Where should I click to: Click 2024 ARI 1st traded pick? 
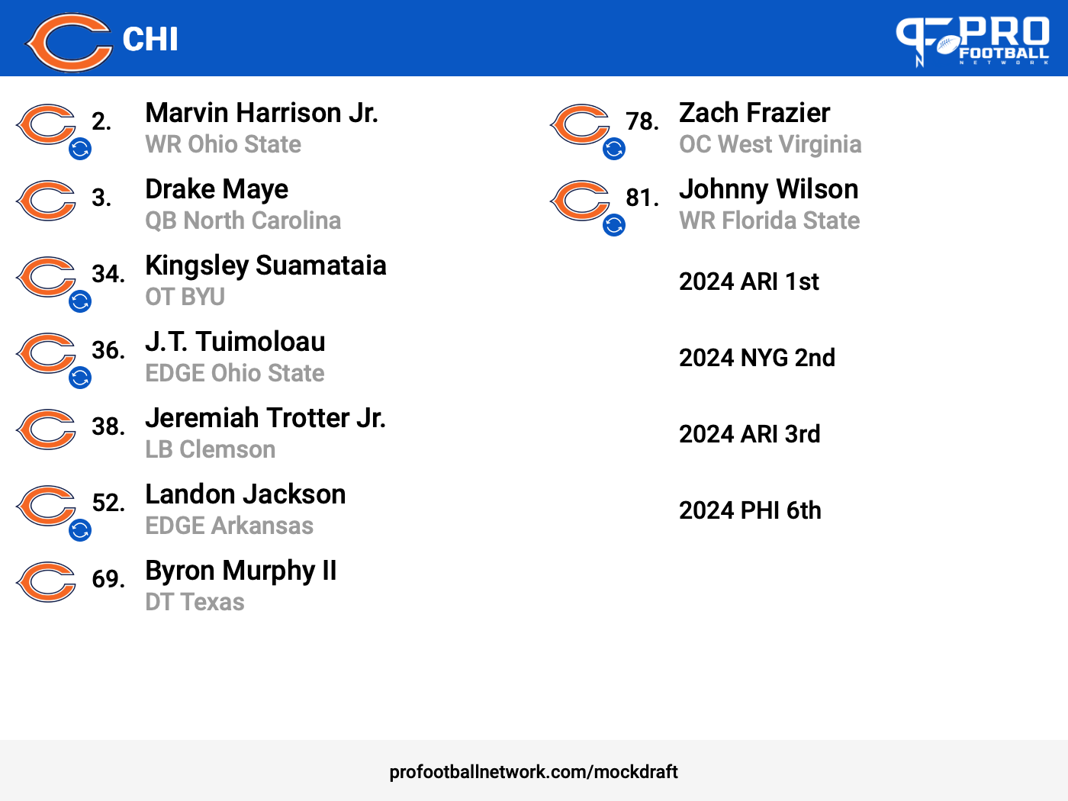[x=749, y=281]
